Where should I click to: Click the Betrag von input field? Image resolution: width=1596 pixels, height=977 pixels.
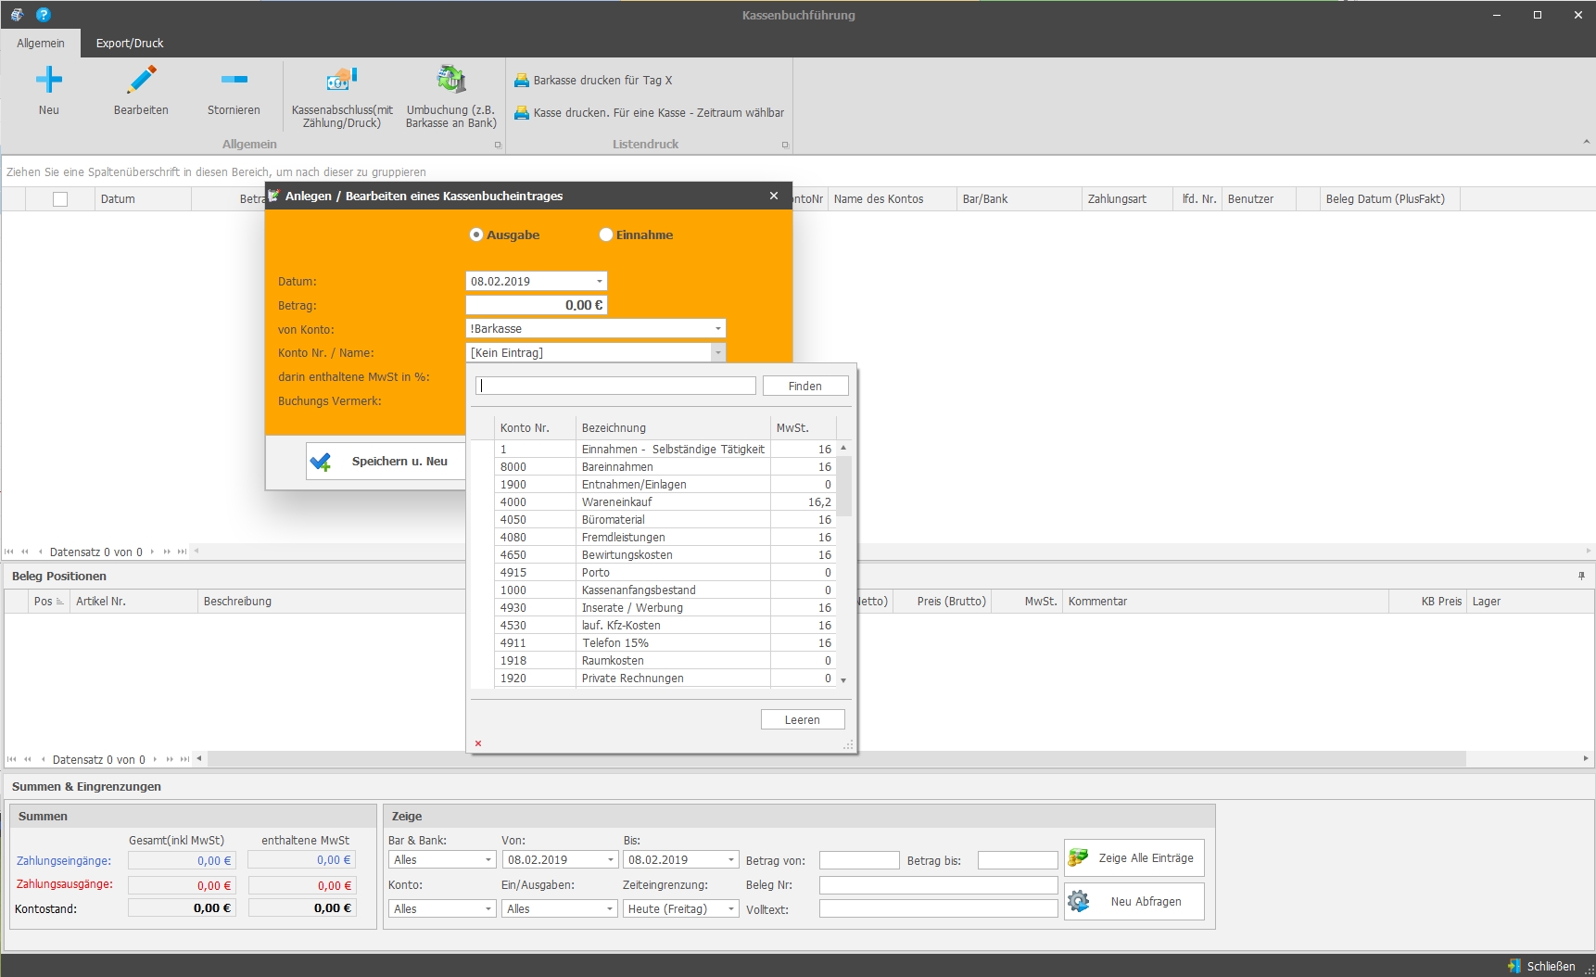859,861
